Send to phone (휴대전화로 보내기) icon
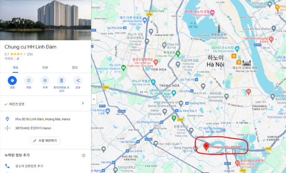The width and height of the screenshot is (286, 173). coord(61,81)
